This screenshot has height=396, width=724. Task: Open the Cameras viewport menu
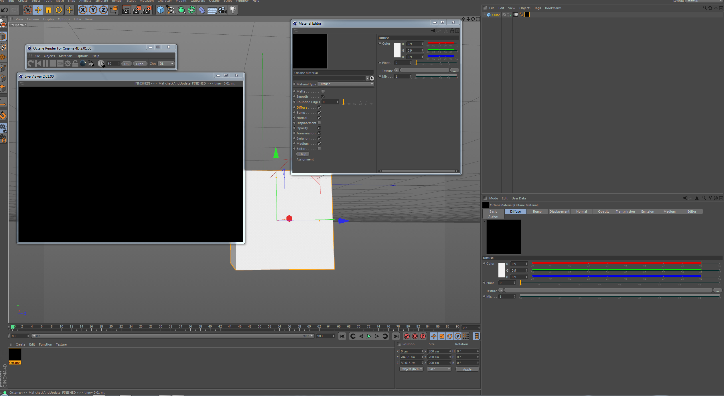[x=33, y=19]
